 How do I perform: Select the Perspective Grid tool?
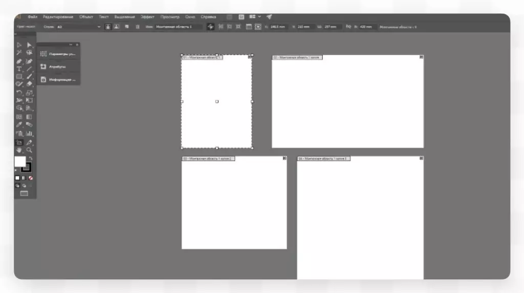(29, 108)
